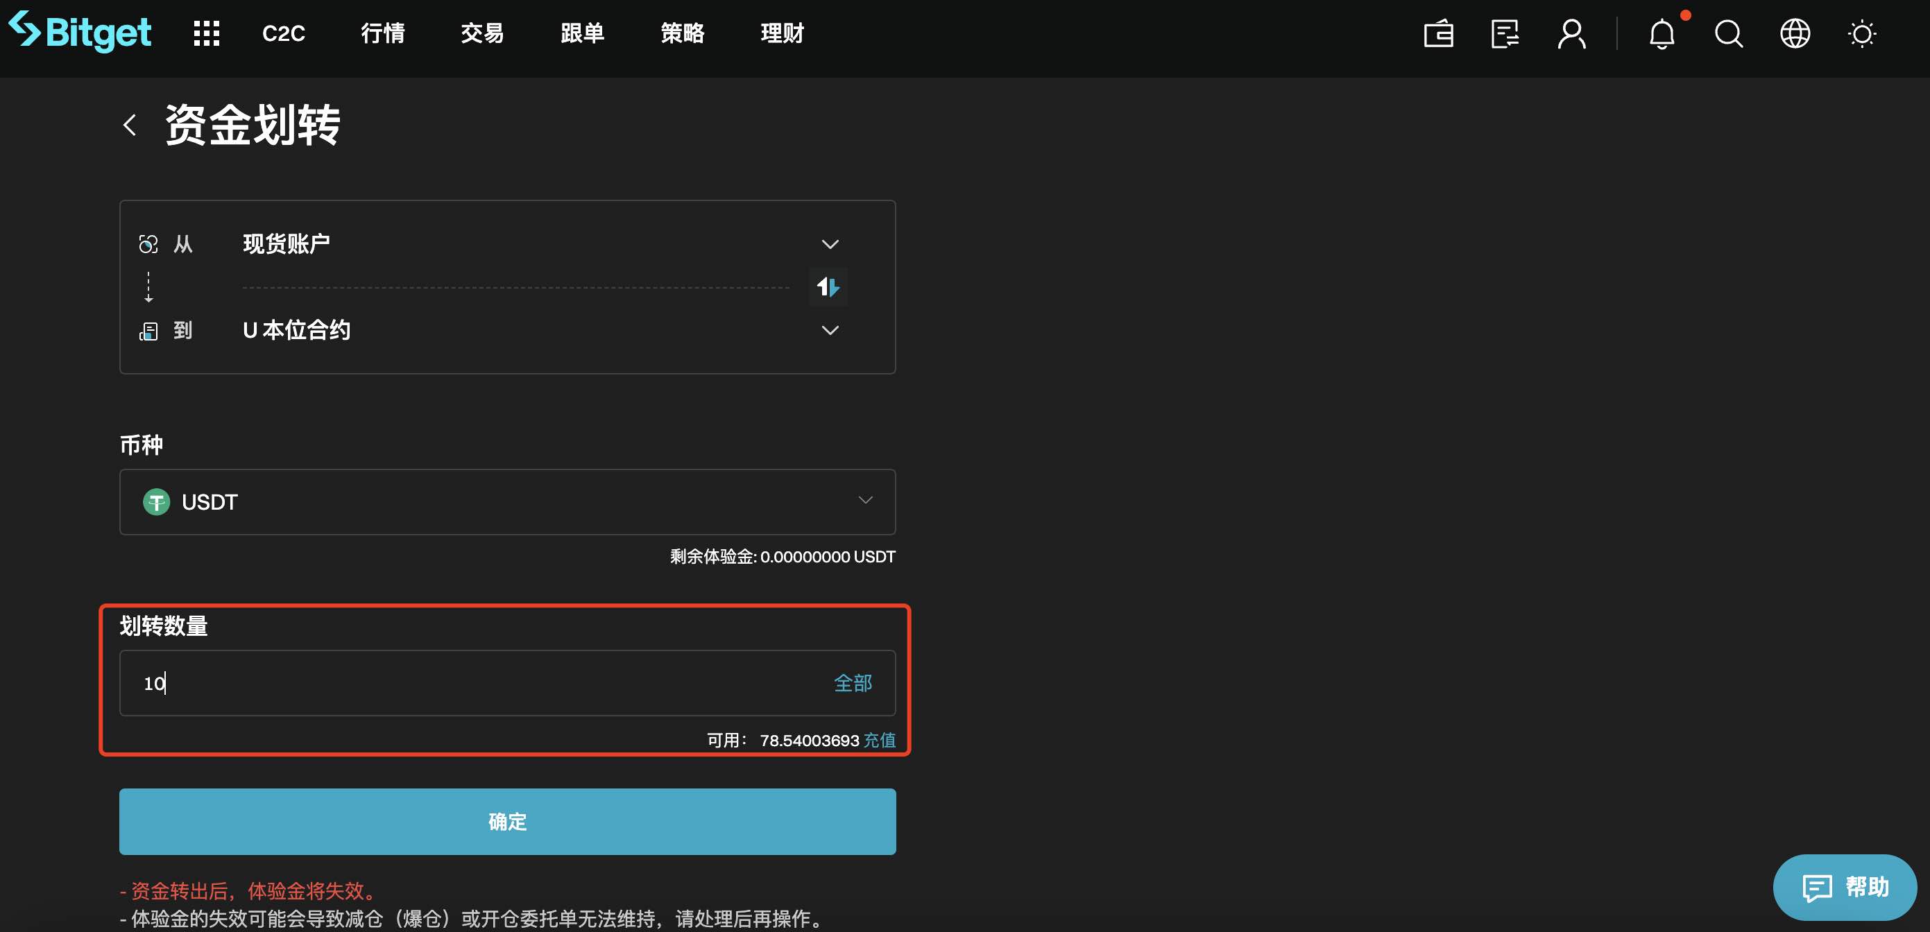
Task: Click the red 资金转出后 warning text
Action: [247, 891]
